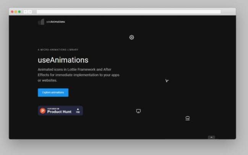This screenshot has width=248, height=155.
Task: Close the browser window with red button
Action: click(12, 12)
